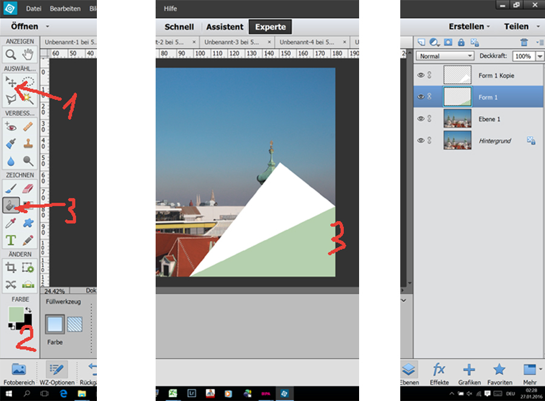Select the Paint Bucket fill tool
This screenshot has width=545, height=401.
click(x=11, y=205)
